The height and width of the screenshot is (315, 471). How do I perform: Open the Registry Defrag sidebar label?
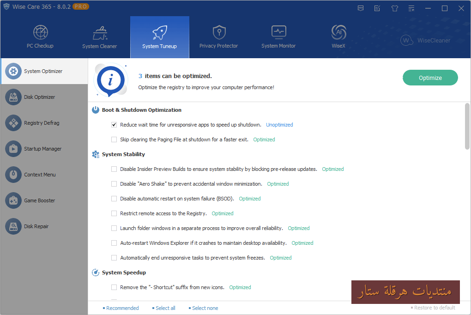(42, 123)
